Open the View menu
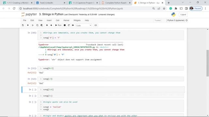Screen dimensions: 209x117 tap(40, 20)
